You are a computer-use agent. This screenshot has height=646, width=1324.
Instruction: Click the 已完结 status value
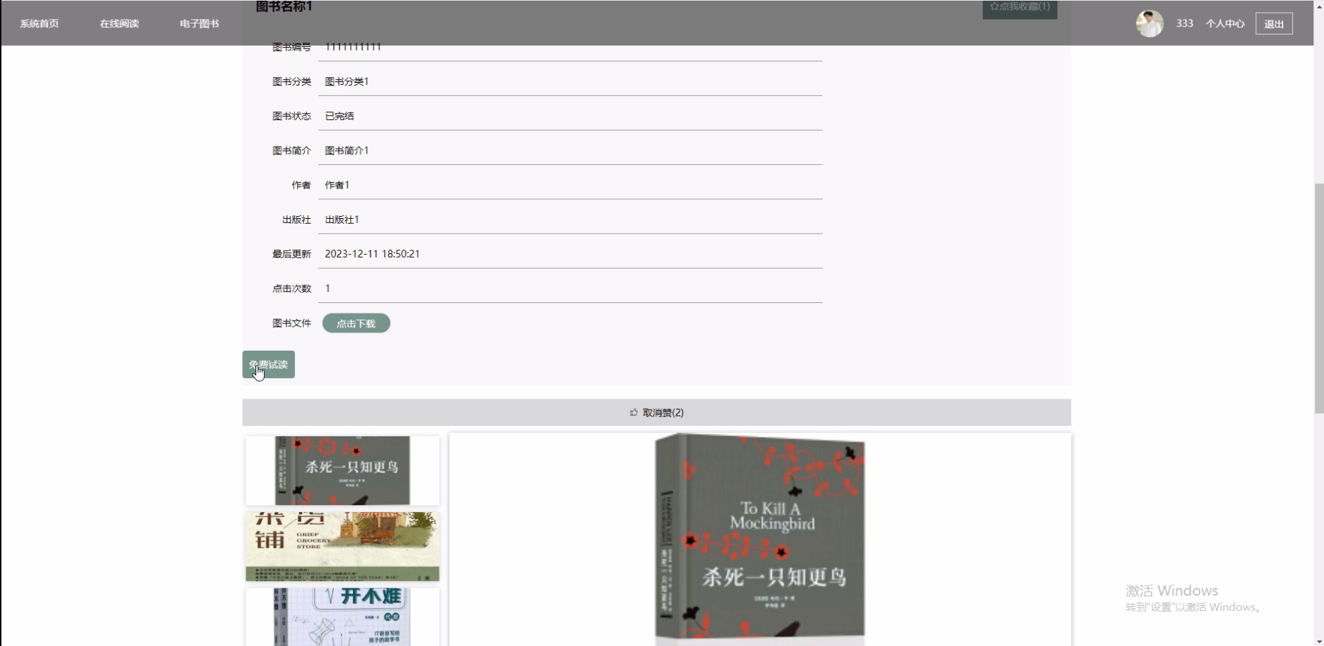pyautogui.click(x=339, y=116)
